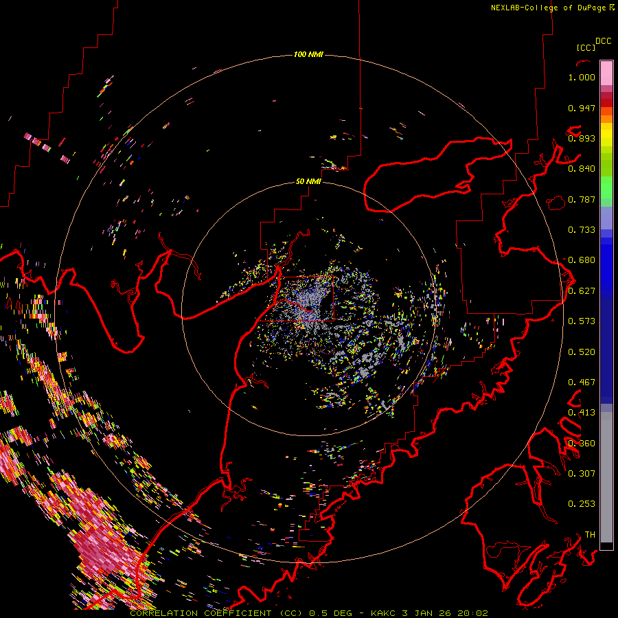Screen dimensions: 618x618
Task: Click the TH threshold label on the legend
Action: click(590, 535)
